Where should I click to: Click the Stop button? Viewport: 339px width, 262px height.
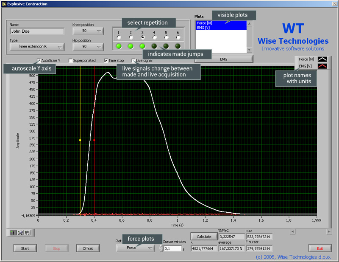coord(57,248)
